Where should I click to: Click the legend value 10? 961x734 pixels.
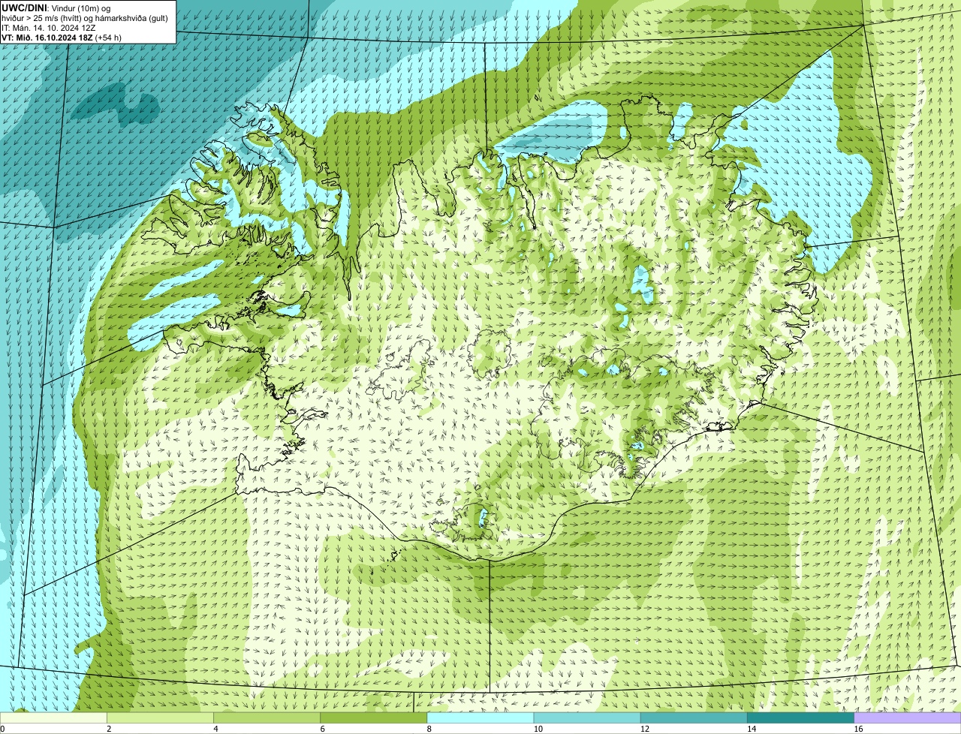[x=538, y=729]
